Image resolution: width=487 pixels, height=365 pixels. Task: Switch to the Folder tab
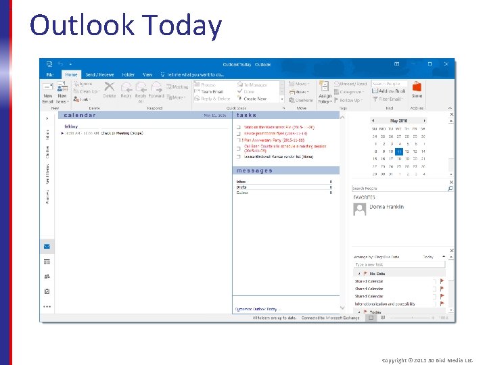[x=128, y=75]
